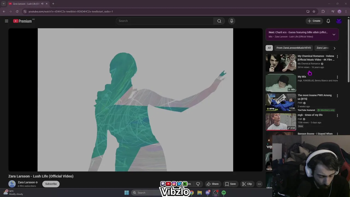Share the video
This screenshot has height=197, width=350.
point(212,184)
